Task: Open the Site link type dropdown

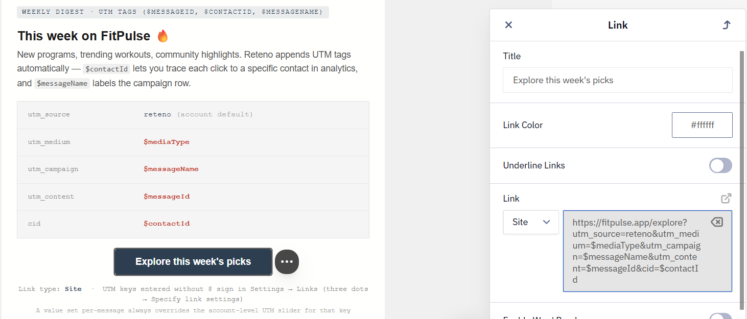Action: 531,222
